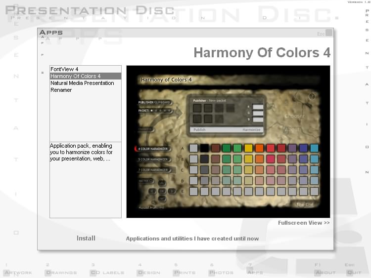
Task: Select Renamer in the apps list
Action: (86, 90)
